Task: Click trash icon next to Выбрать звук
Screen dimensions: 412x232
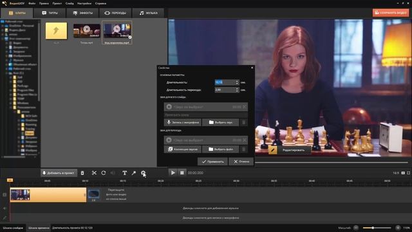Action: [243, 122]
